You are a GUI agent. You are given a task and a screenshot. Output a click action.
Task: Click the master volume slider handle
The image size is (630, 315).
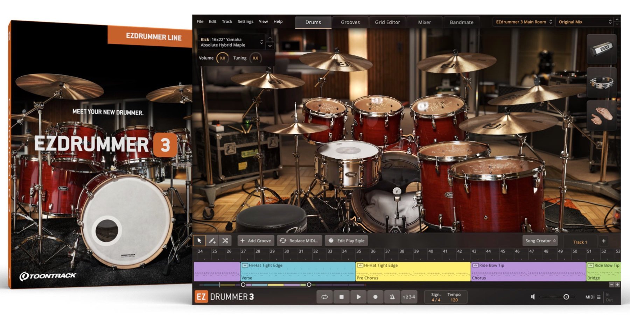(566, 297)
